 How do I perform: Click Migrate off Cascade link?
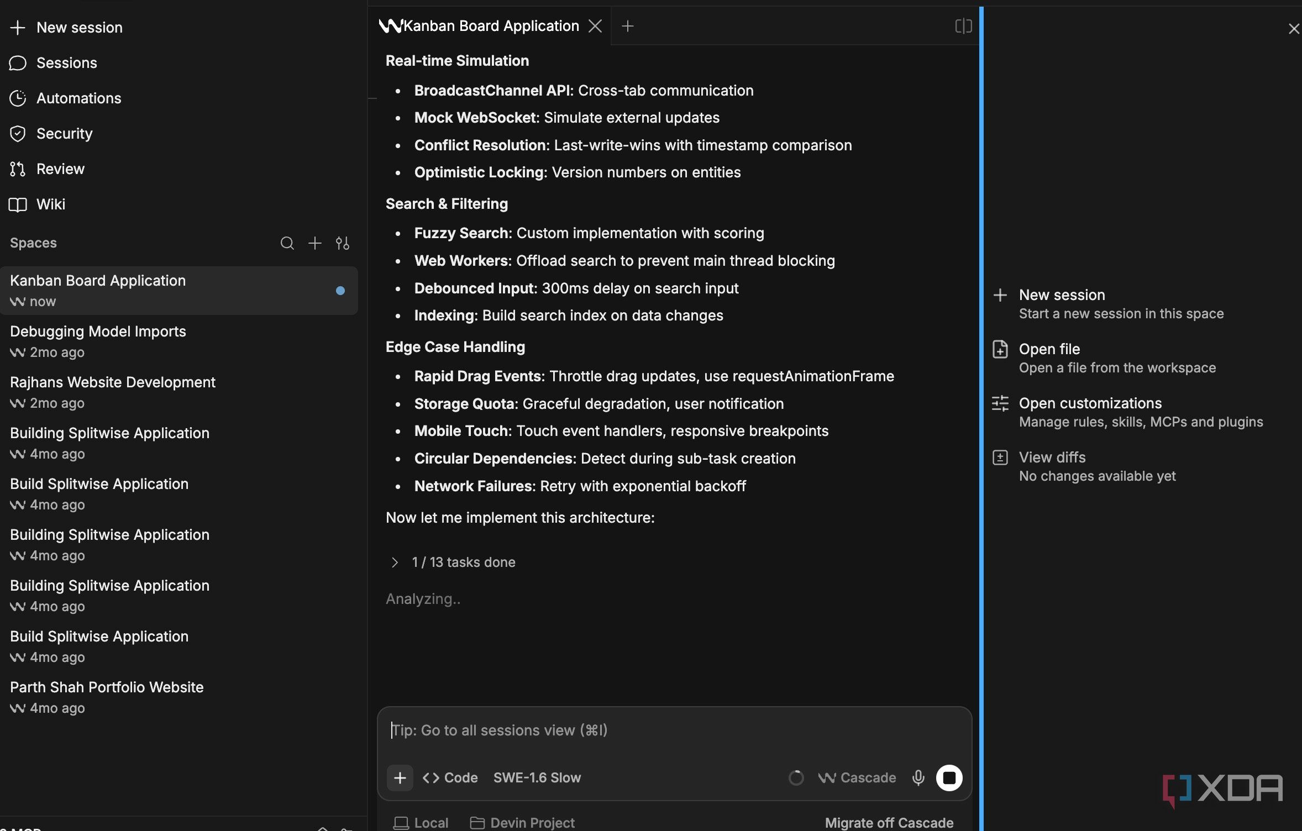coord(889,823)
